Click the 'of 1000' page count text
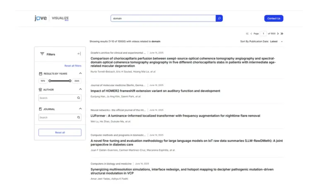 (272, 33)
